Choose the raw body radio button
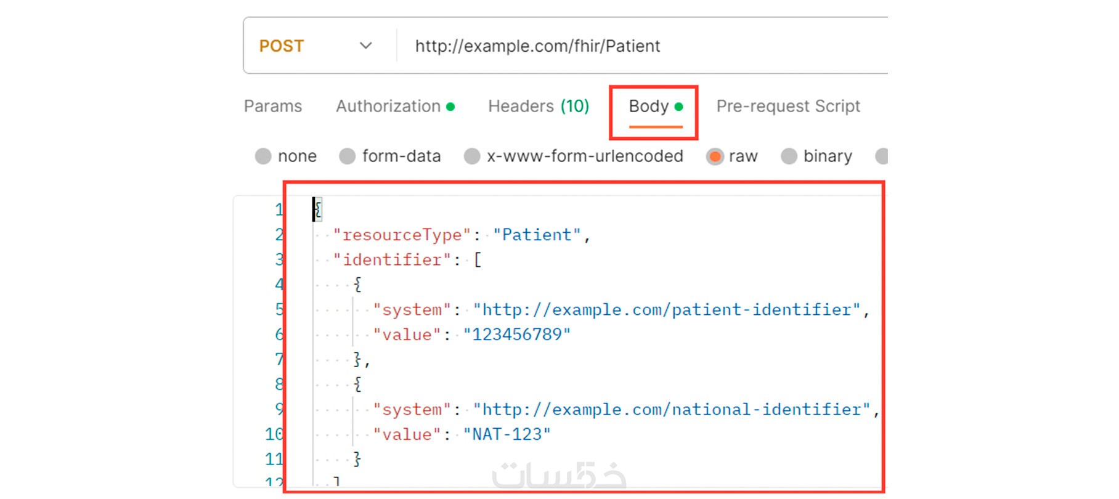 (x=715, y=156)
